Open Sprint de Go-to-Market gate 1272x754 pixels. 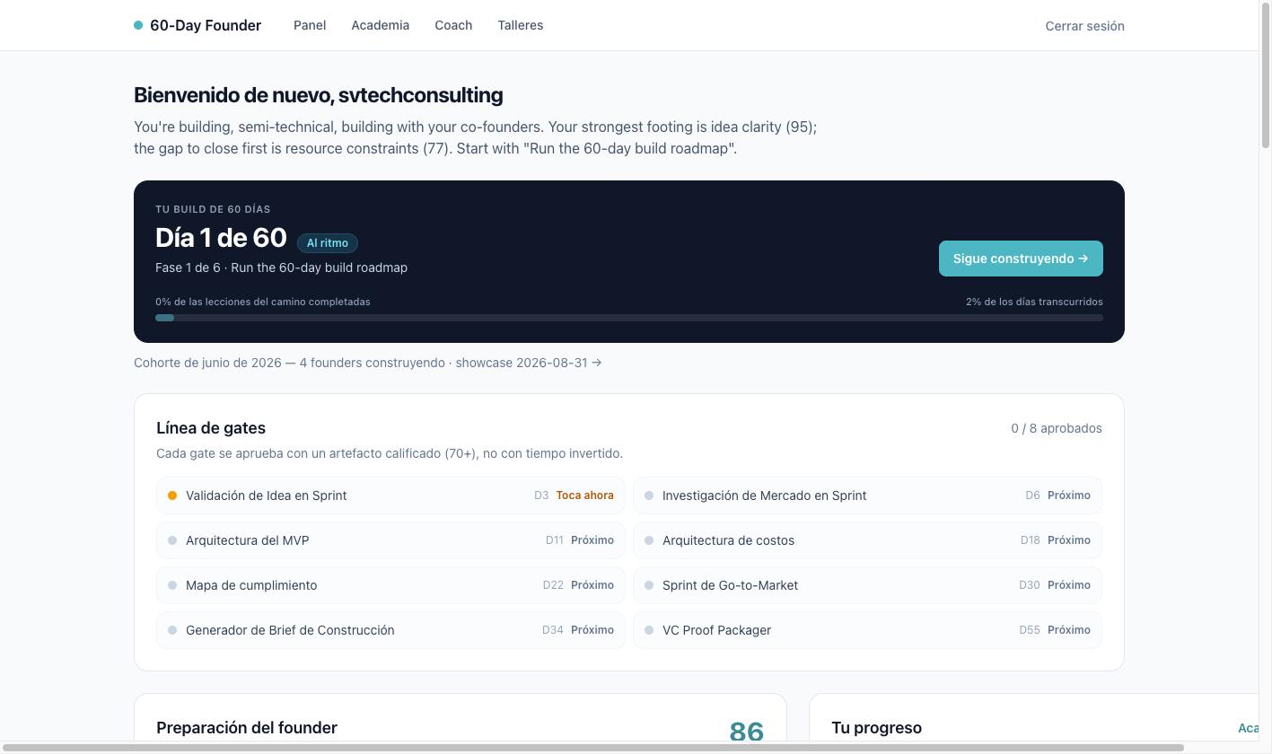pos(867,585)
